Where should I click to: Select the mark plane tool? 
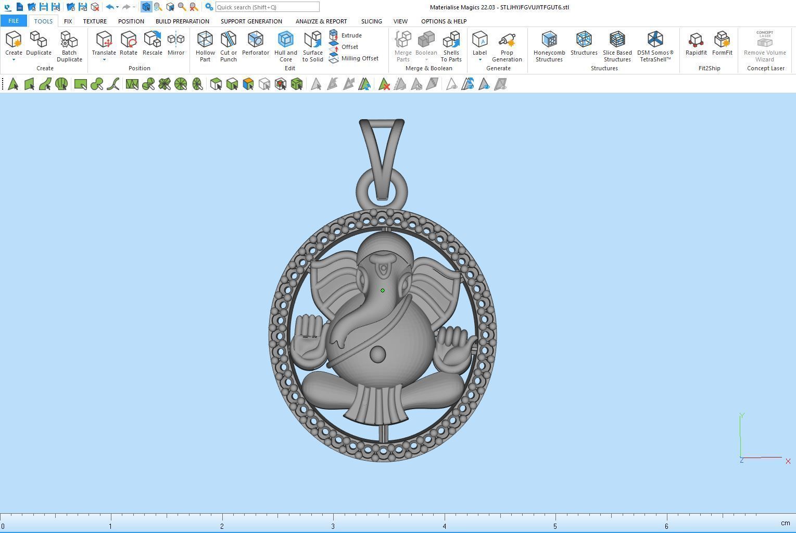tap(29, 84)
